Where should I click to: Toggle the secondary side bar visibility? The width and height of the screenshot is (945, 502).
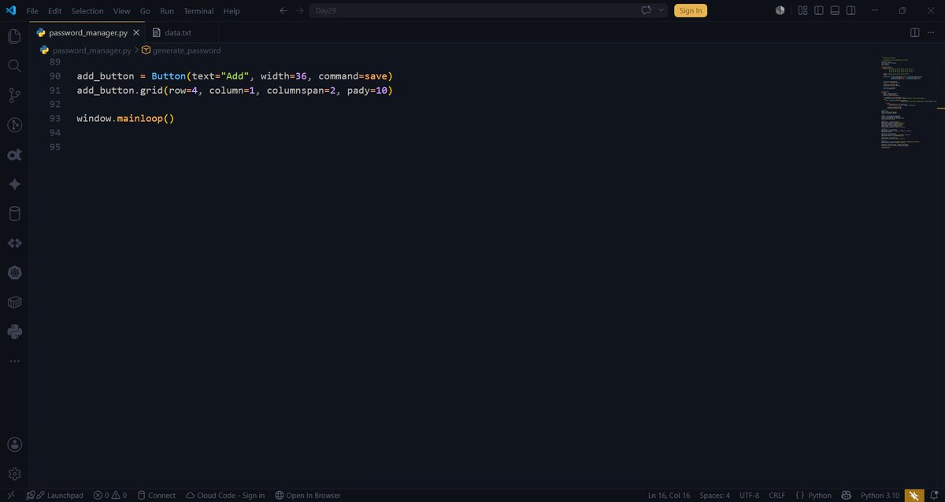[x=851, y=11]
